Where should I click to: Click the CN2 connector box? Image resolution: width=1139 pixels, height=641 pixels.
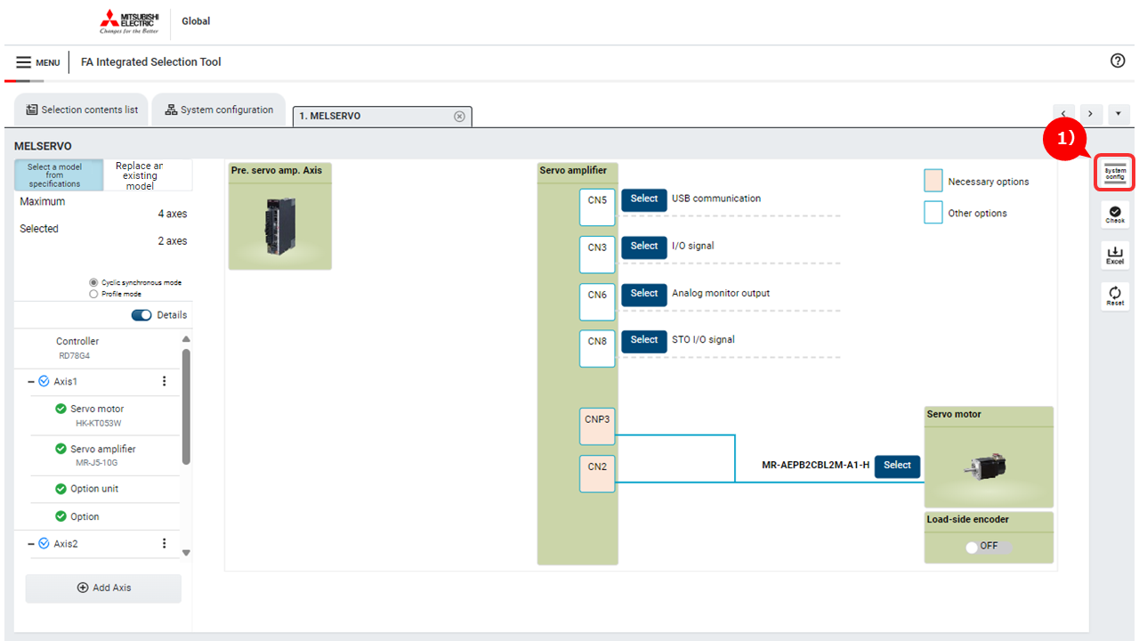pyautogui.click(x=597, y=474)
